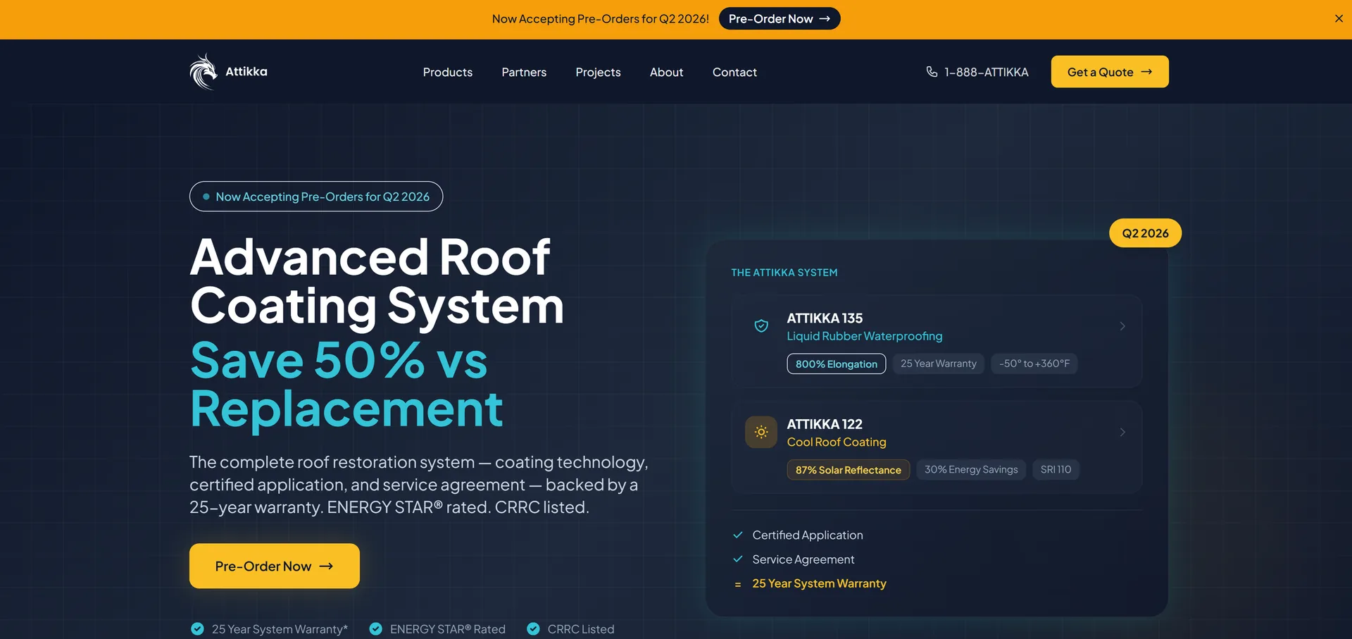Screen dimensions: 1352x639
Task: Click the yellow 25 Year System Warranty text
Action: [819, 583]
